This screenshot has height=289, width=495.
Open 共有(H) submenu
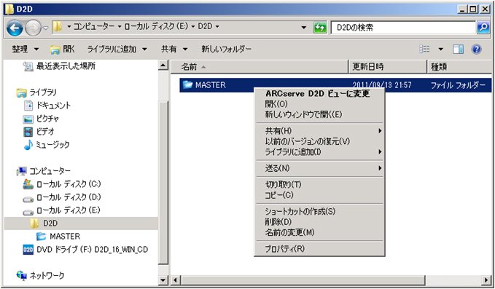point(319,130)
